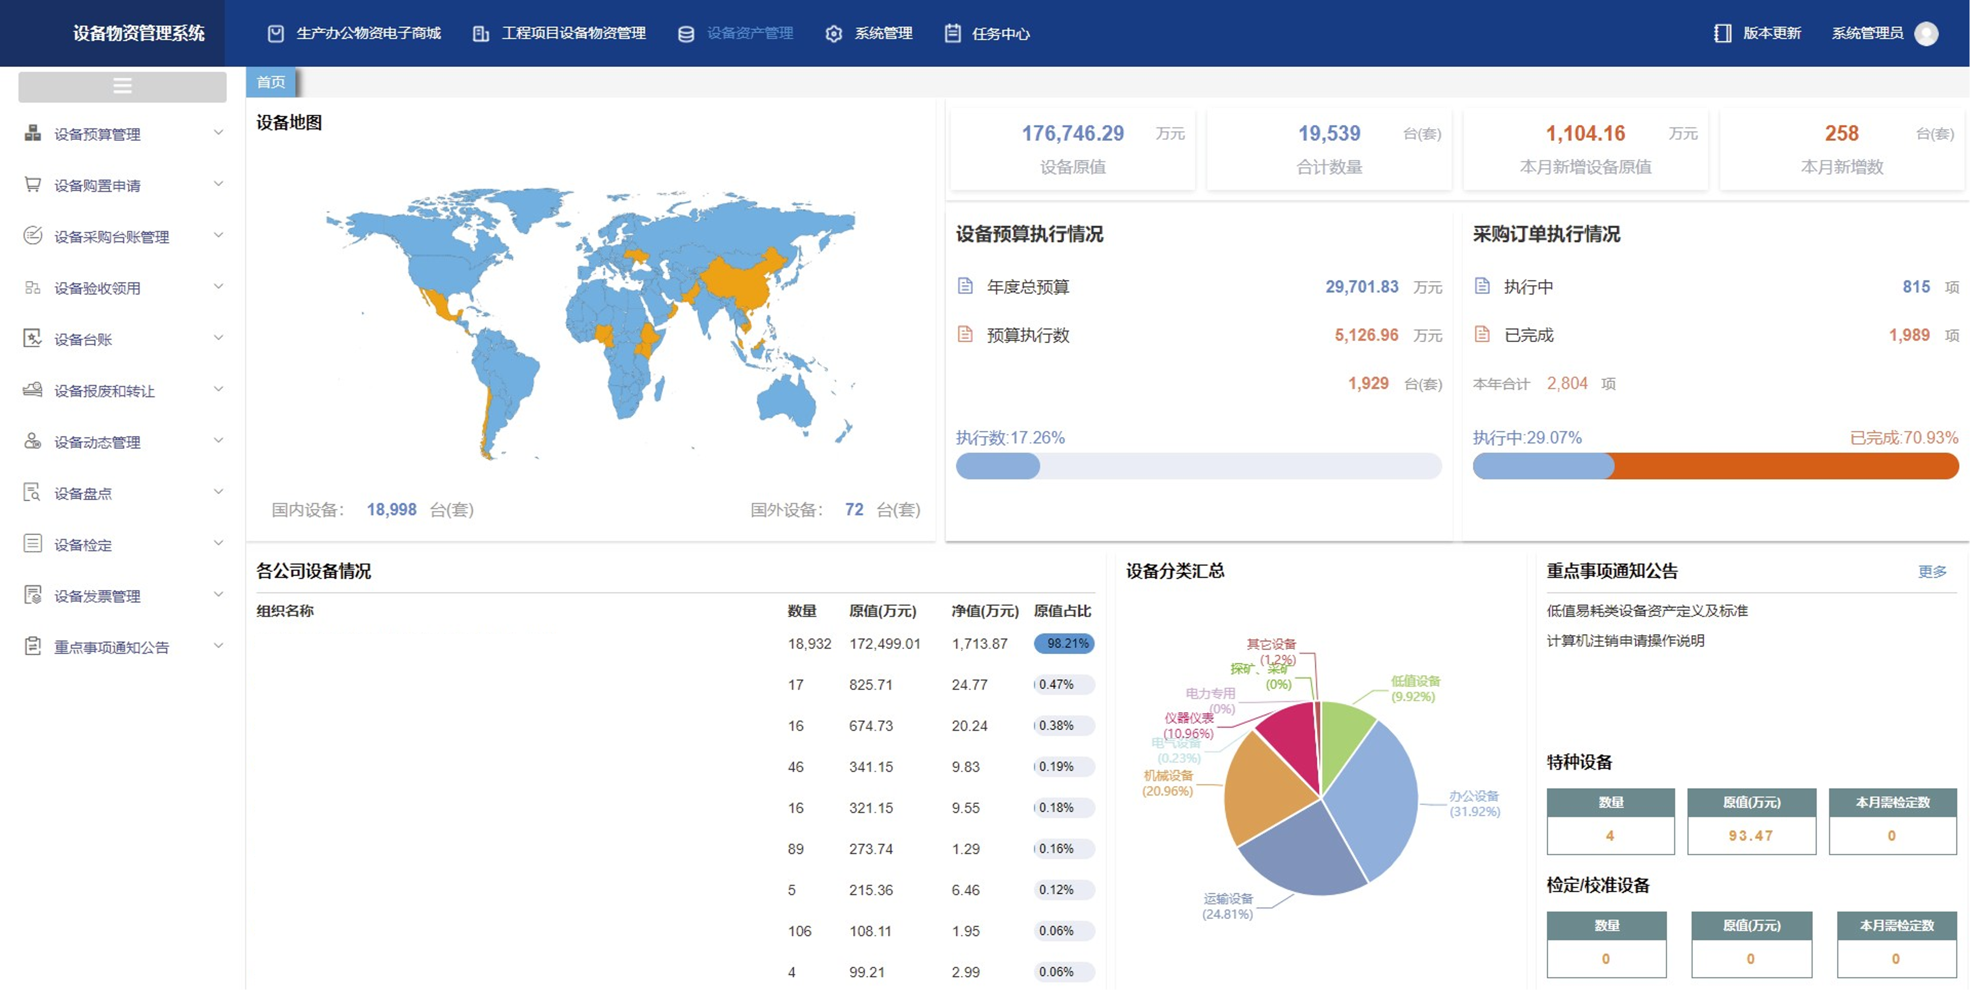Expand the sidebar 重点事项通知公告 chevron
This screenshot has width=1970, height=990.
tap(218, 645)
